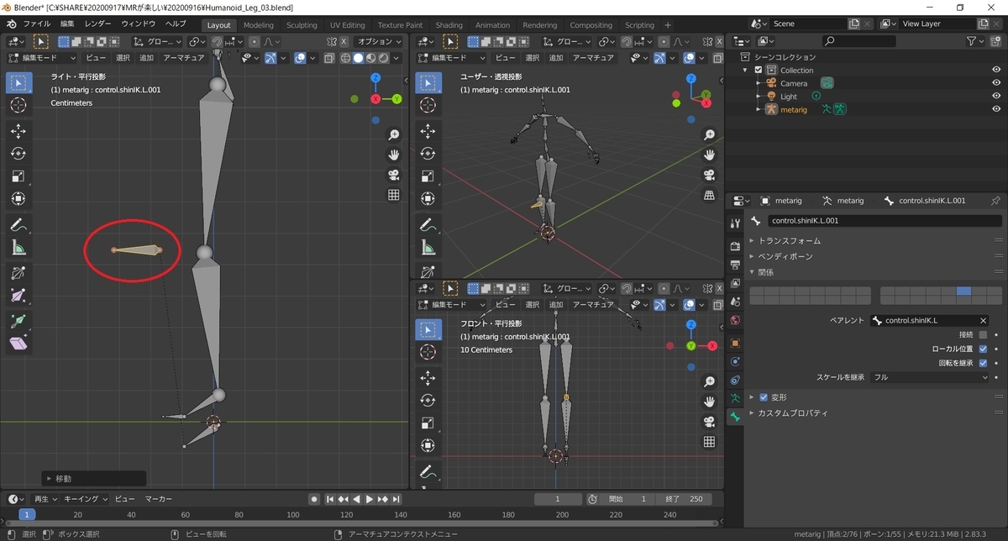
Task: Click the camera view icon in the left viewport
Action: (x=393, y=175)
